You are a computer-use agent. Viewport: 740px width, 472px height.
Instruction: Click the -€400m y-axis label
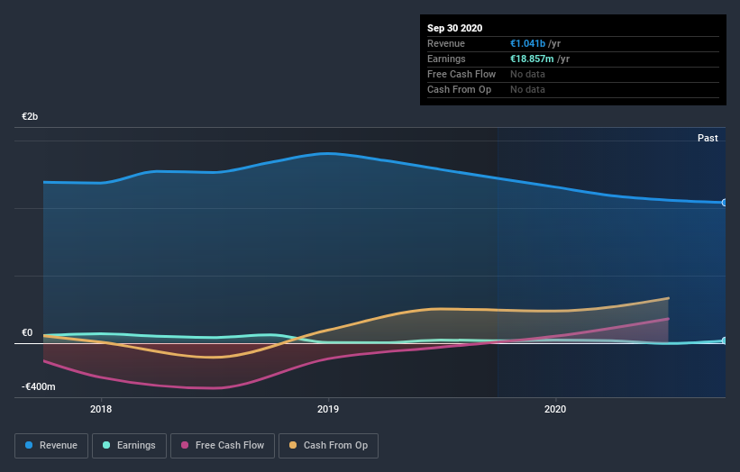pyautogui.click(x=38, y=386)
